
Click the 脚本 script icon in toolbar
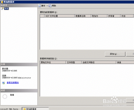pos(39,6)
